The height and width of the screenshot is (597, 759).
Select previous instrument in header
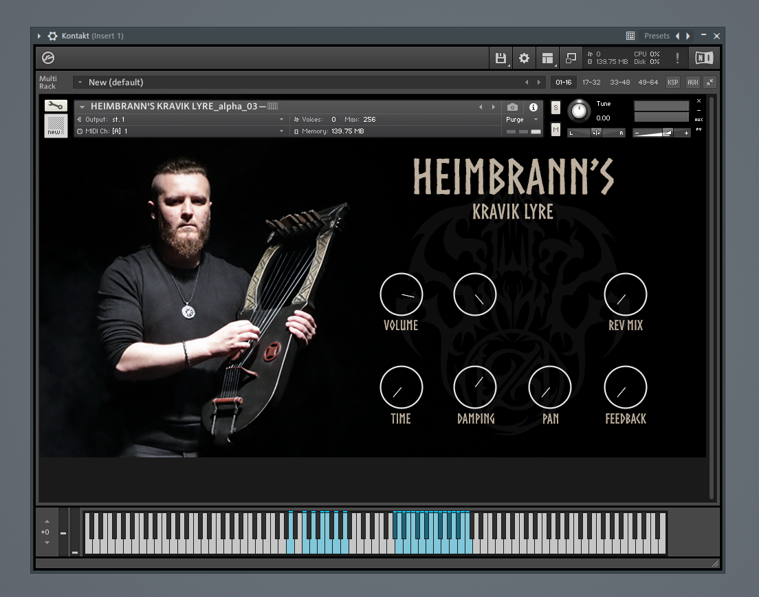(x=481, y=107)
